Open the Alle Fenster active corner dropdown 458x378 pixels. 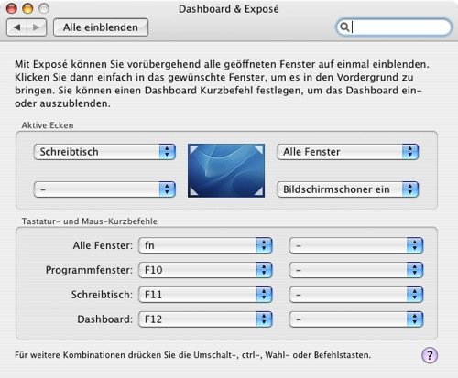pos(348,152)
